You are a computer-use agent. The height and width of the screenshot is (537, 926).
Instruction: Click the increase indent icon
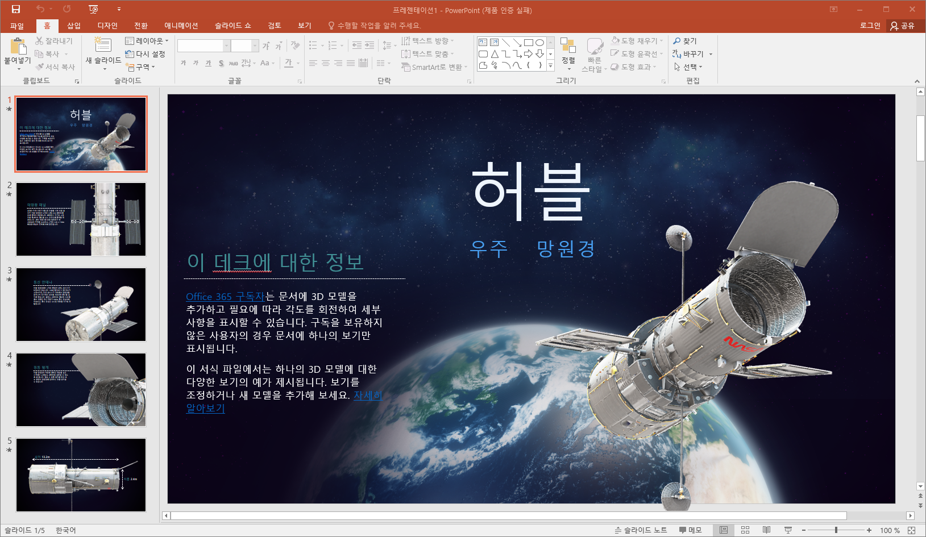tap(369, 45)
